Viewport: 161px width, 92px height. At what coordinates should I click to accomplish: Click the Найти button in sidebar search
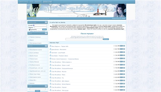click(37, 91)
